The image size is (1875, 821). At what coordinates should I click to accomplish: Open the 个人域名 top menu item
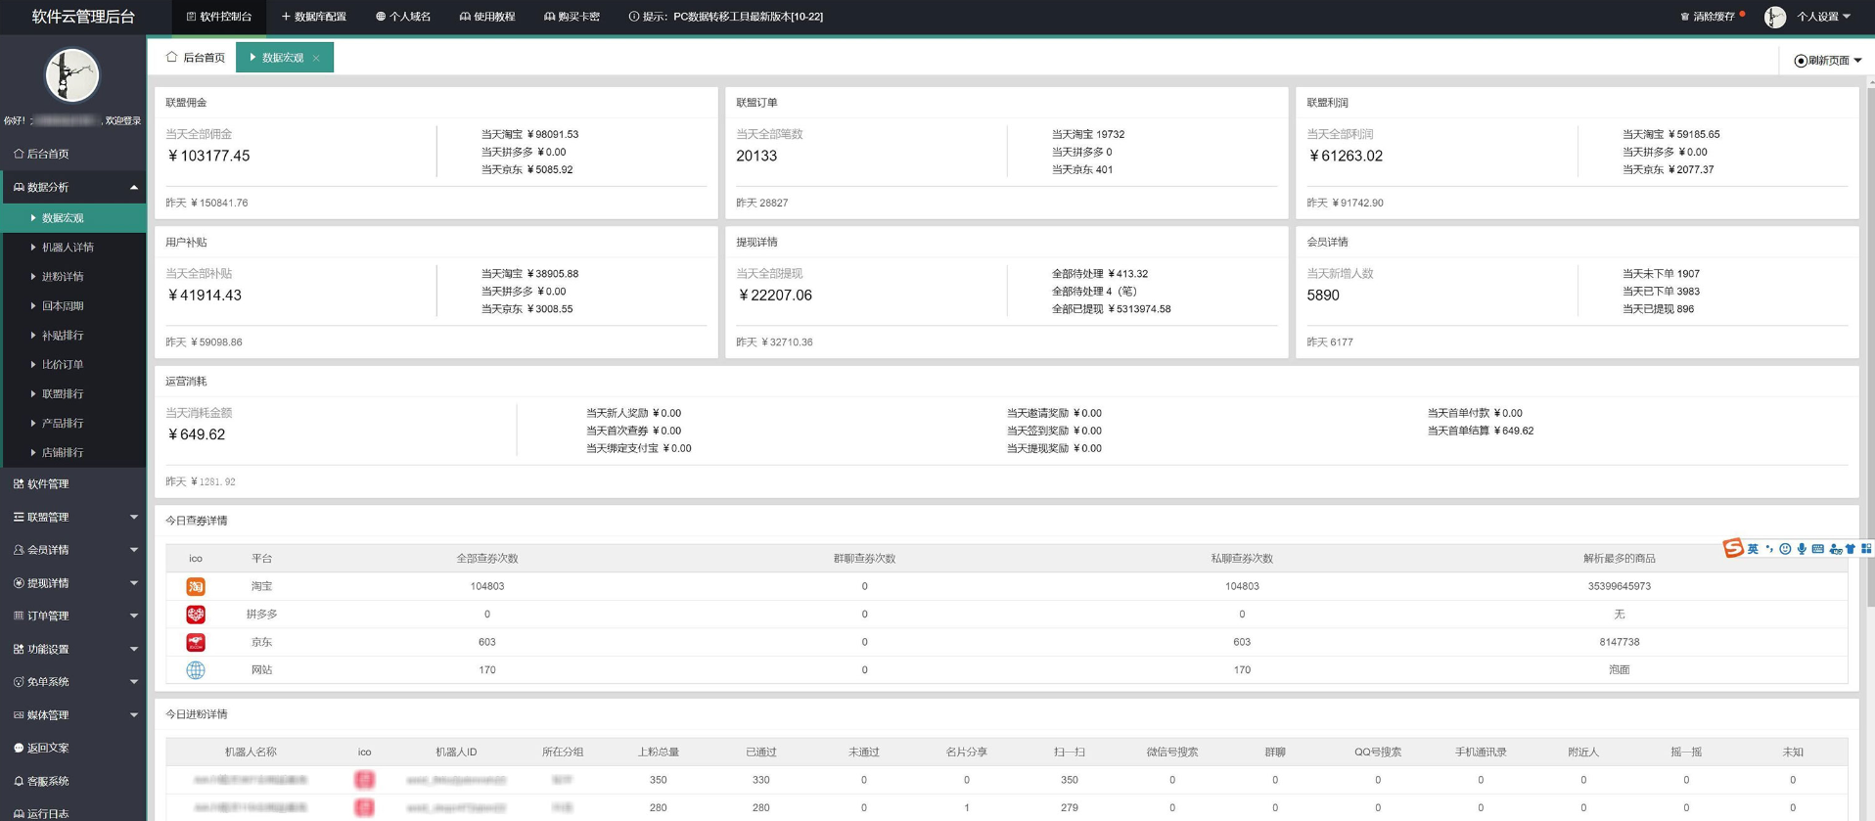403,17
